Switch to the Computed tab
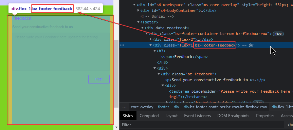293x130 pixels. click(x=149, y=116)
